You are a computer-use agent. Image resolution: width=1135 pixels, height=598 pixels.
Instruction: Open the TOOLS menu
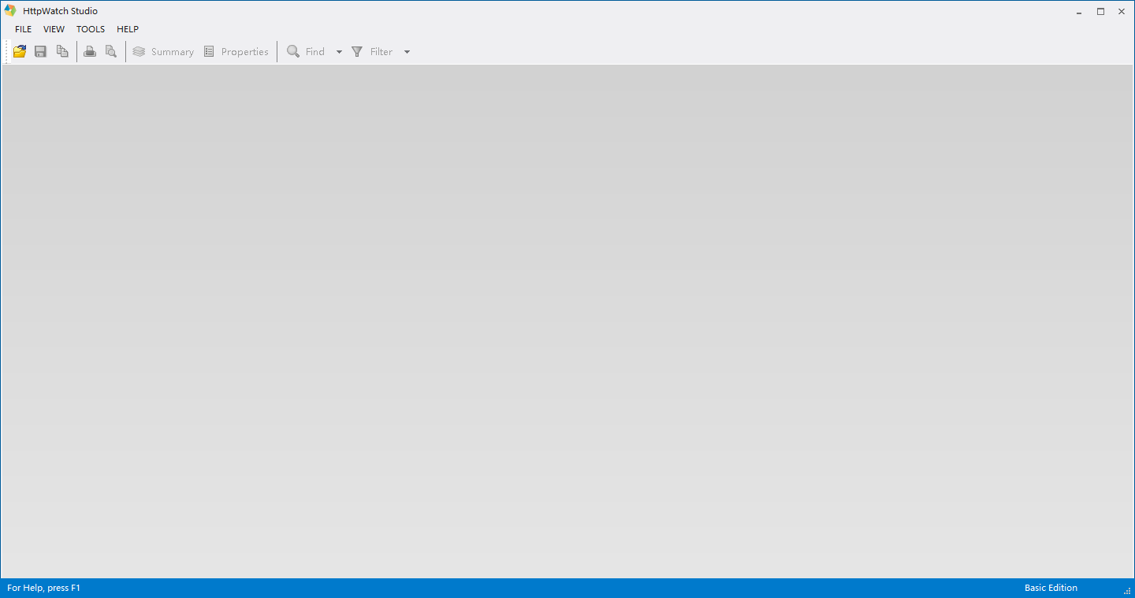pos(90,29)
